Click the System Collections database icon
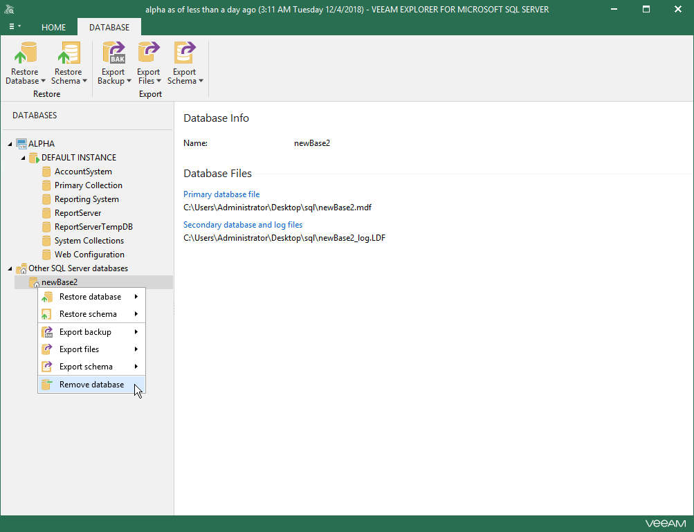Image resolution: width=694 pixels, height=532 pixels. (46, 241)
